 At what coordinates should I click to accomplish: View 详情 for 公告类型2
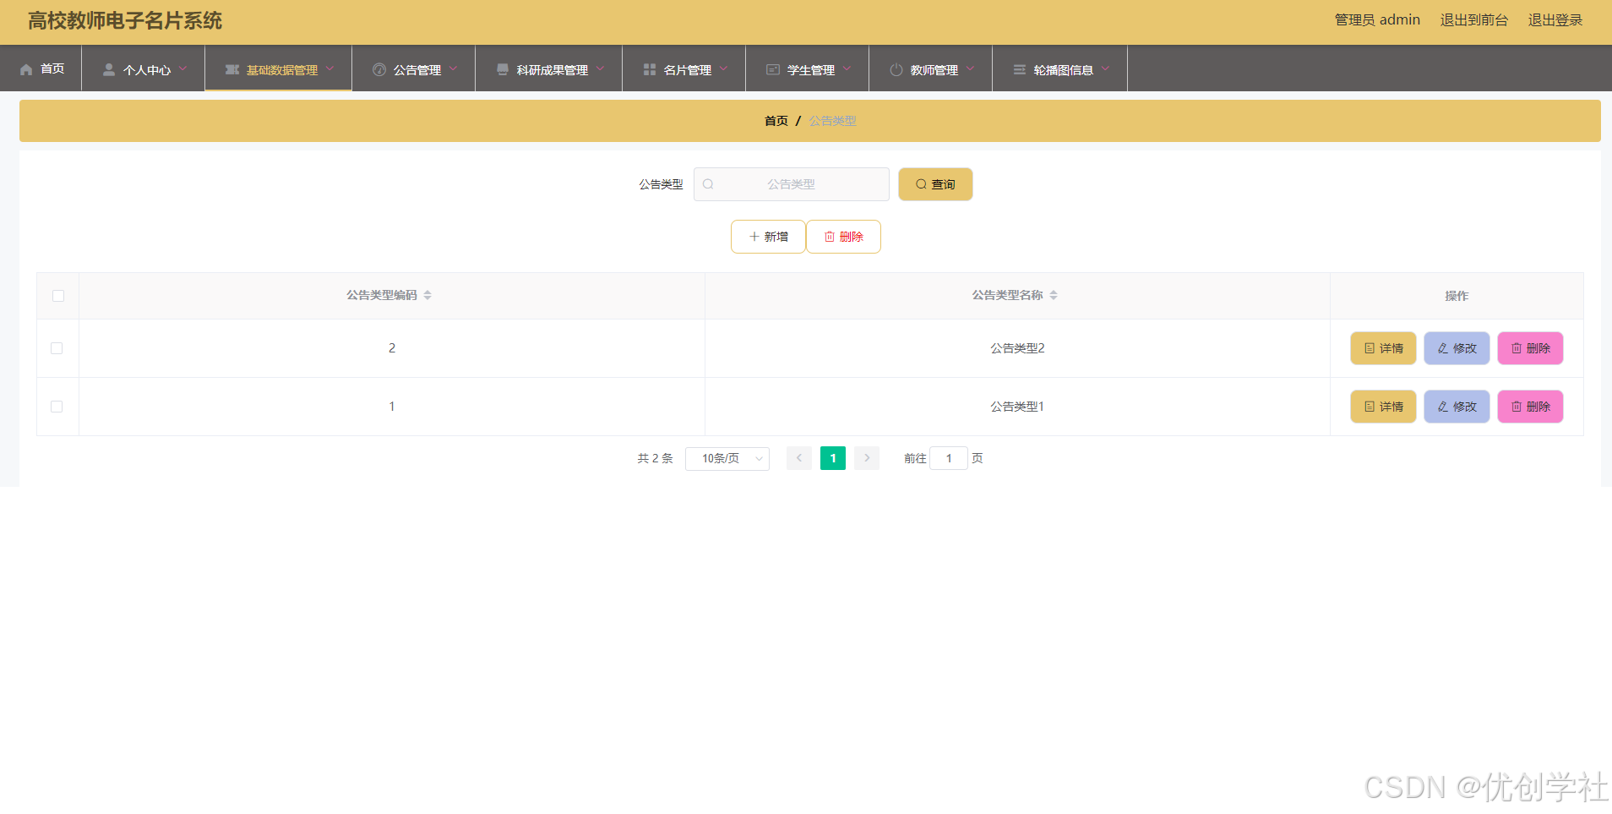pos(1383,348)
